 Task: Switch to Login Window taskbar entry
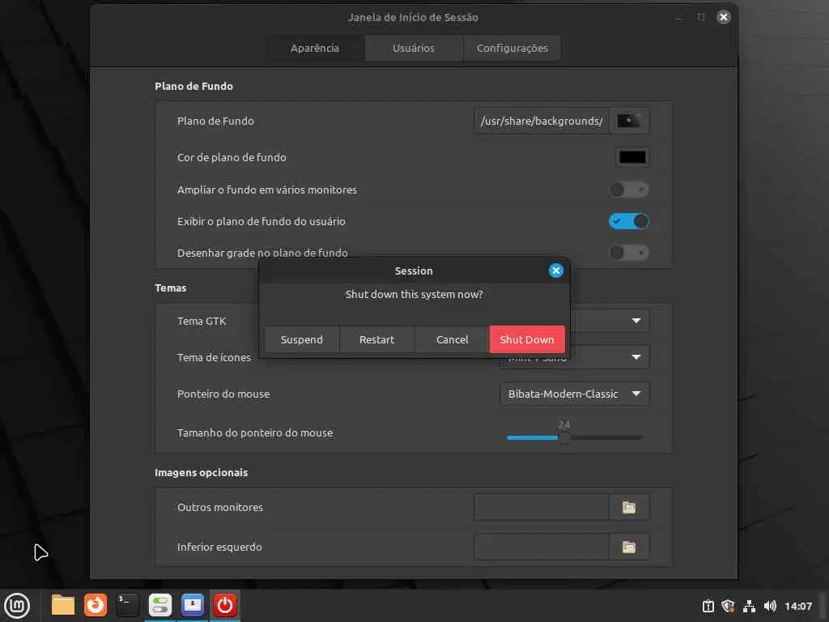pyautogui.click(x=193, y=605)
